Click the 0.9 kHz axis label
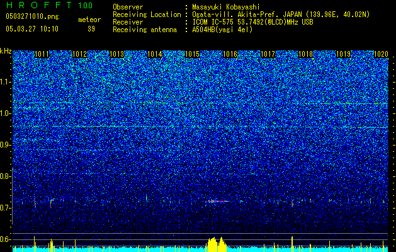Screen dimensions: 396x252 [5, 145]
